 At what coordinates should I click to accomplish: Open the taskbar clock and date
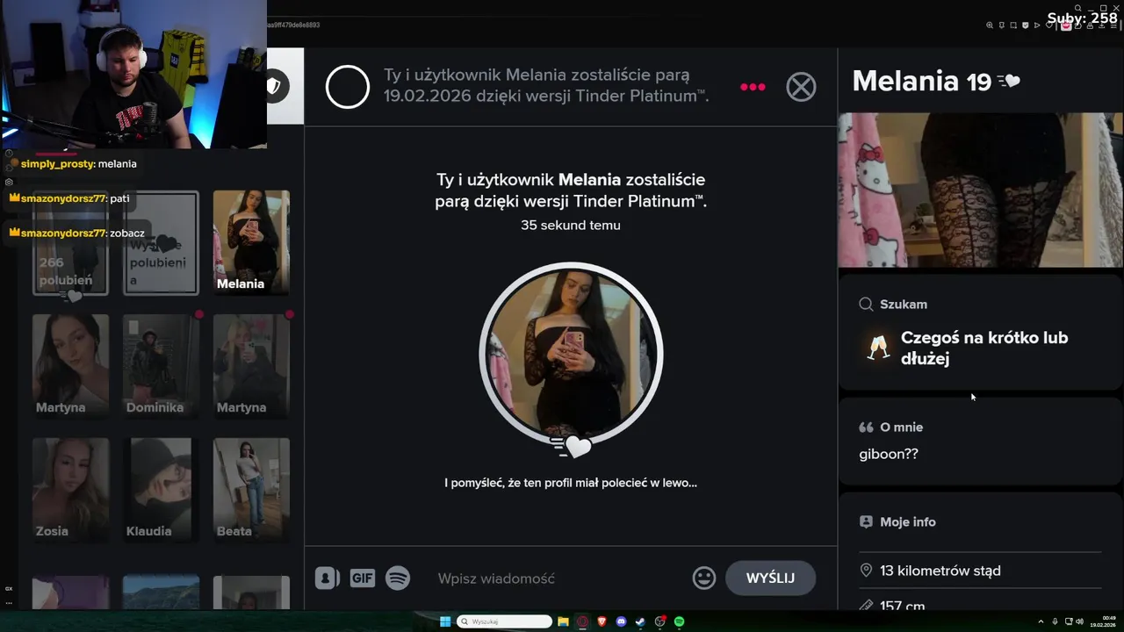click(x=1103, y=621)
